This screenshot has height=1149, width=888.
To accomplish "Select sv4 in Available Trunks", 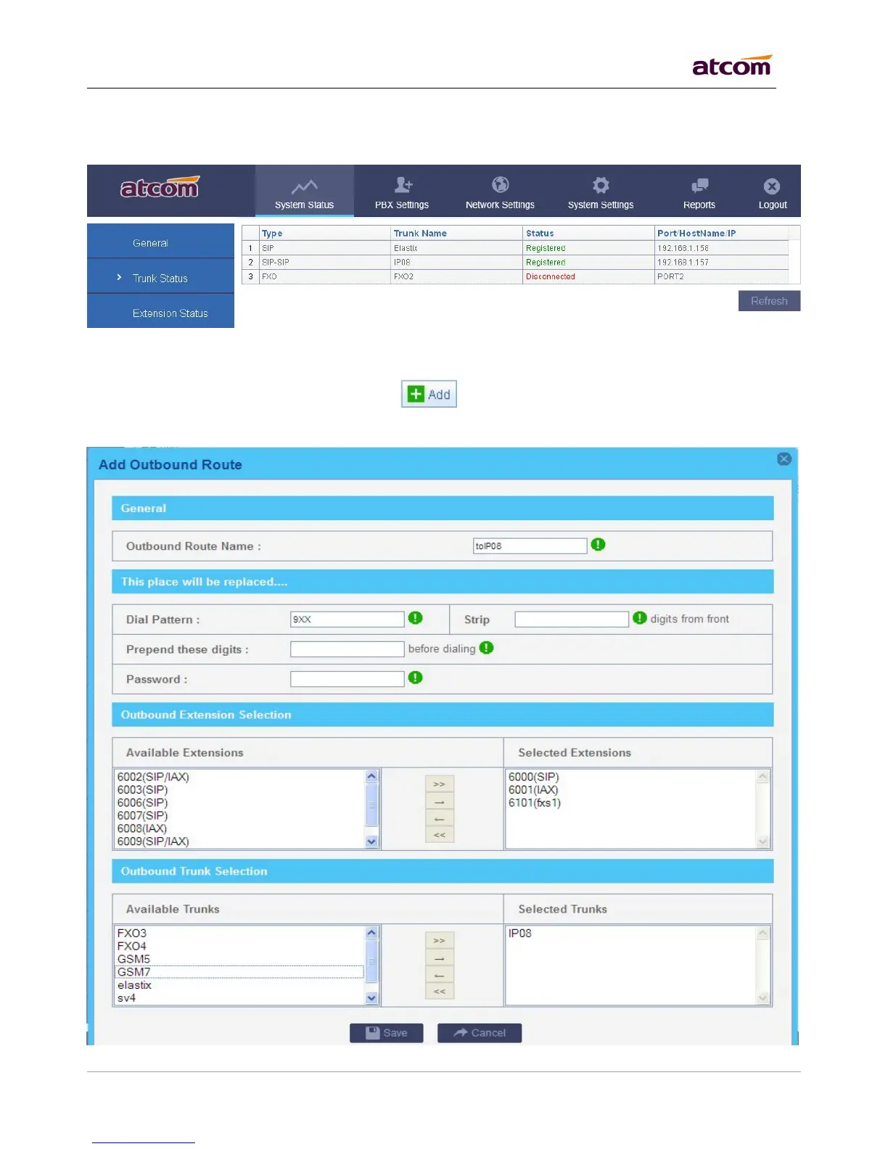I will (126, 999).
